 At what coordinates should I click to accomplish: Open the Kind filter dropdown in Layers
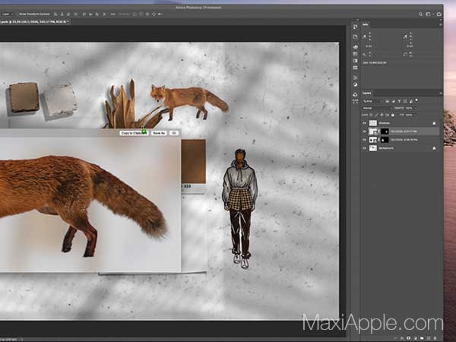coord(372,101)
